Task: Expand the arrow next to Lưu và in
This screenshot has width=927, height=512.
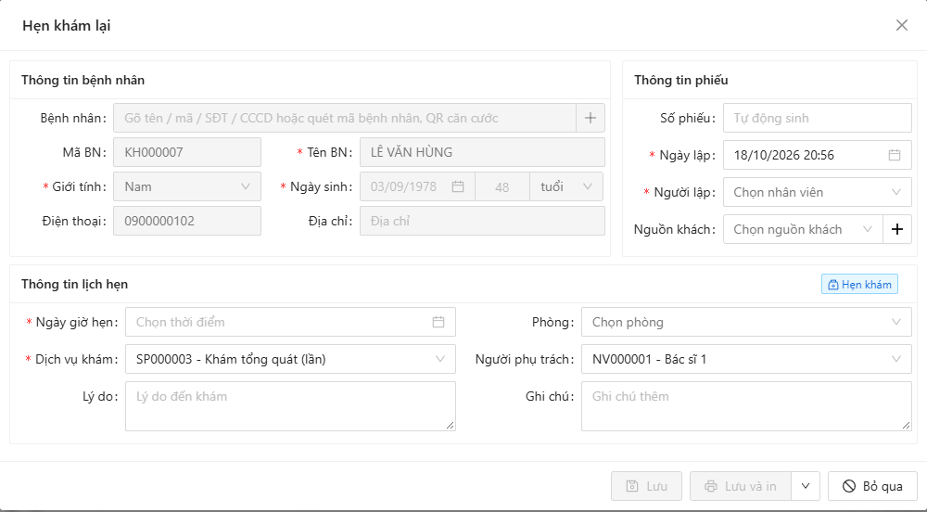Action: click(806, 486)
